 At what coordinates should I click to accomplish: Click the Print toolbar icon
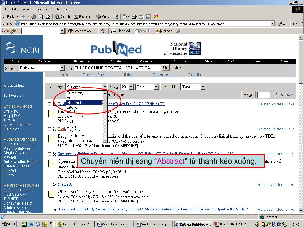(134, 17)
